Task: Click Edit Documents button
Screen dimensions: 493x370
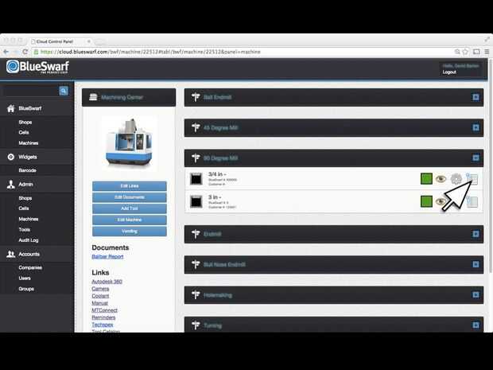Action: pyautogui.click(x=130, y=197)
